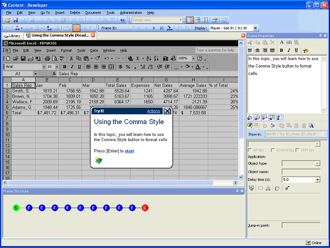Select the vertical split layout icon
This screenshot has height=248, width=330.
(205, 20)
